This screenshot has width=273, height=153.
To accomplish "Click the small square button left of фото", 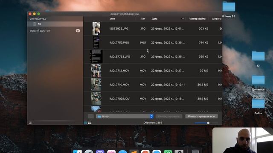I will 91,116.
